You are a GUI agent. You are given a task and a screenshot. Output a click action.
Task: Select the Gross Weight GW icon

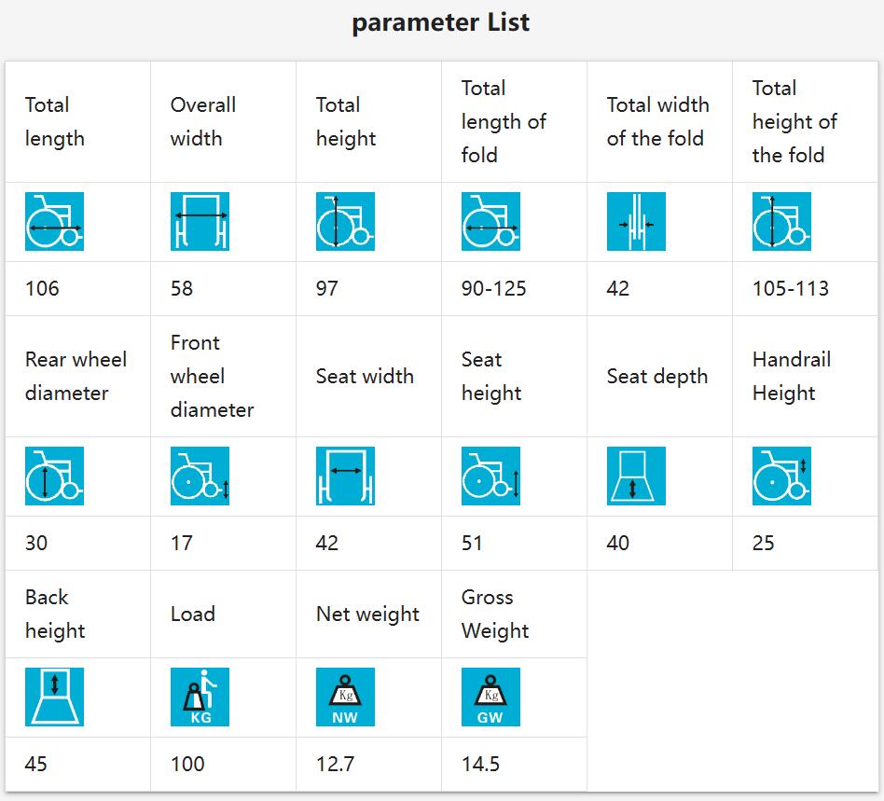click(490, 697)
